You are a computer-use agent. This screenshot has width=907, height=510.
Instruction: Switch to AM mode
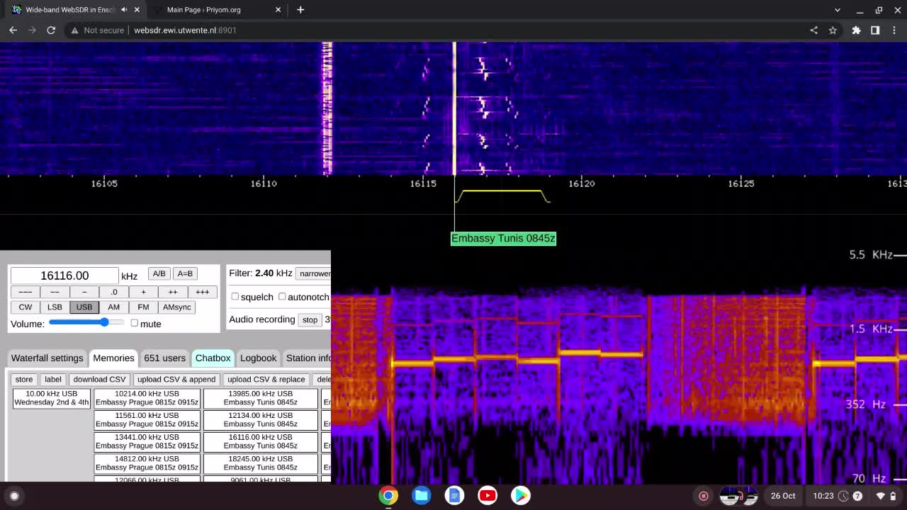(x=113, y=307)
